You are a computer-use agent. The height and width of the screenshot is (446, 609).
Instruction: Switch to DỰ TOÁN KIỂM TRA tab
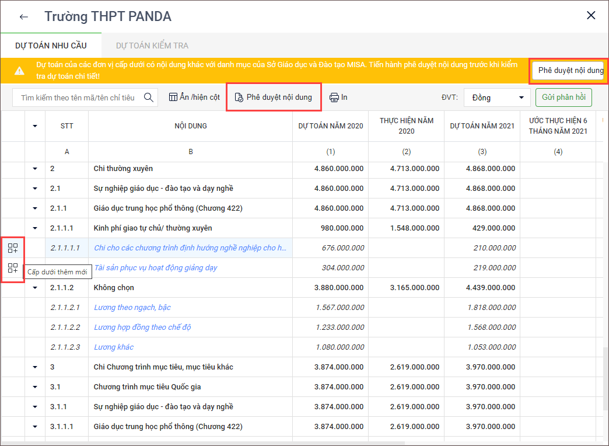152,46
